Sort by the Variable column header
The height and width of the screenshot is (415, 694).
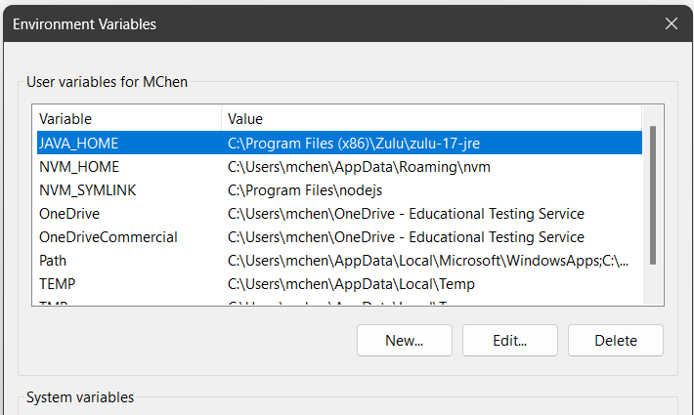pyautogui.click(x=127, y=118)
